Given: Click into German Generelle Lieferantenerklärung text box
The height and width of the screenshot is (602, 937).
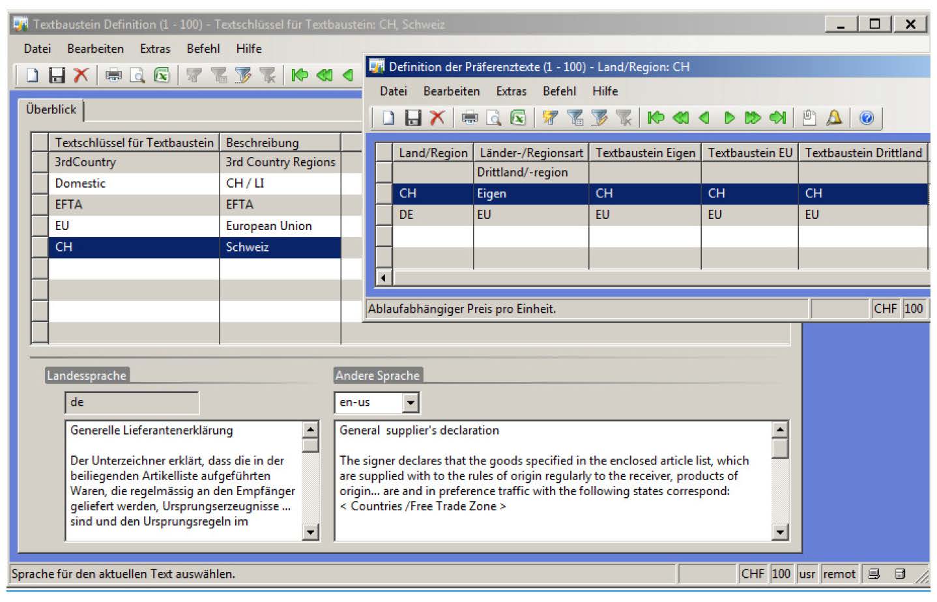Looking at the screenshot, I should point(184,481).
